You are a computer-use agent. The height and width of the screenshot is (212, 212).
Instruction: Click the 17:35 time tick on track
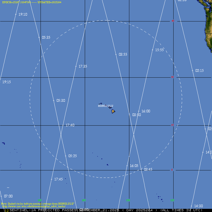(83, 67)
